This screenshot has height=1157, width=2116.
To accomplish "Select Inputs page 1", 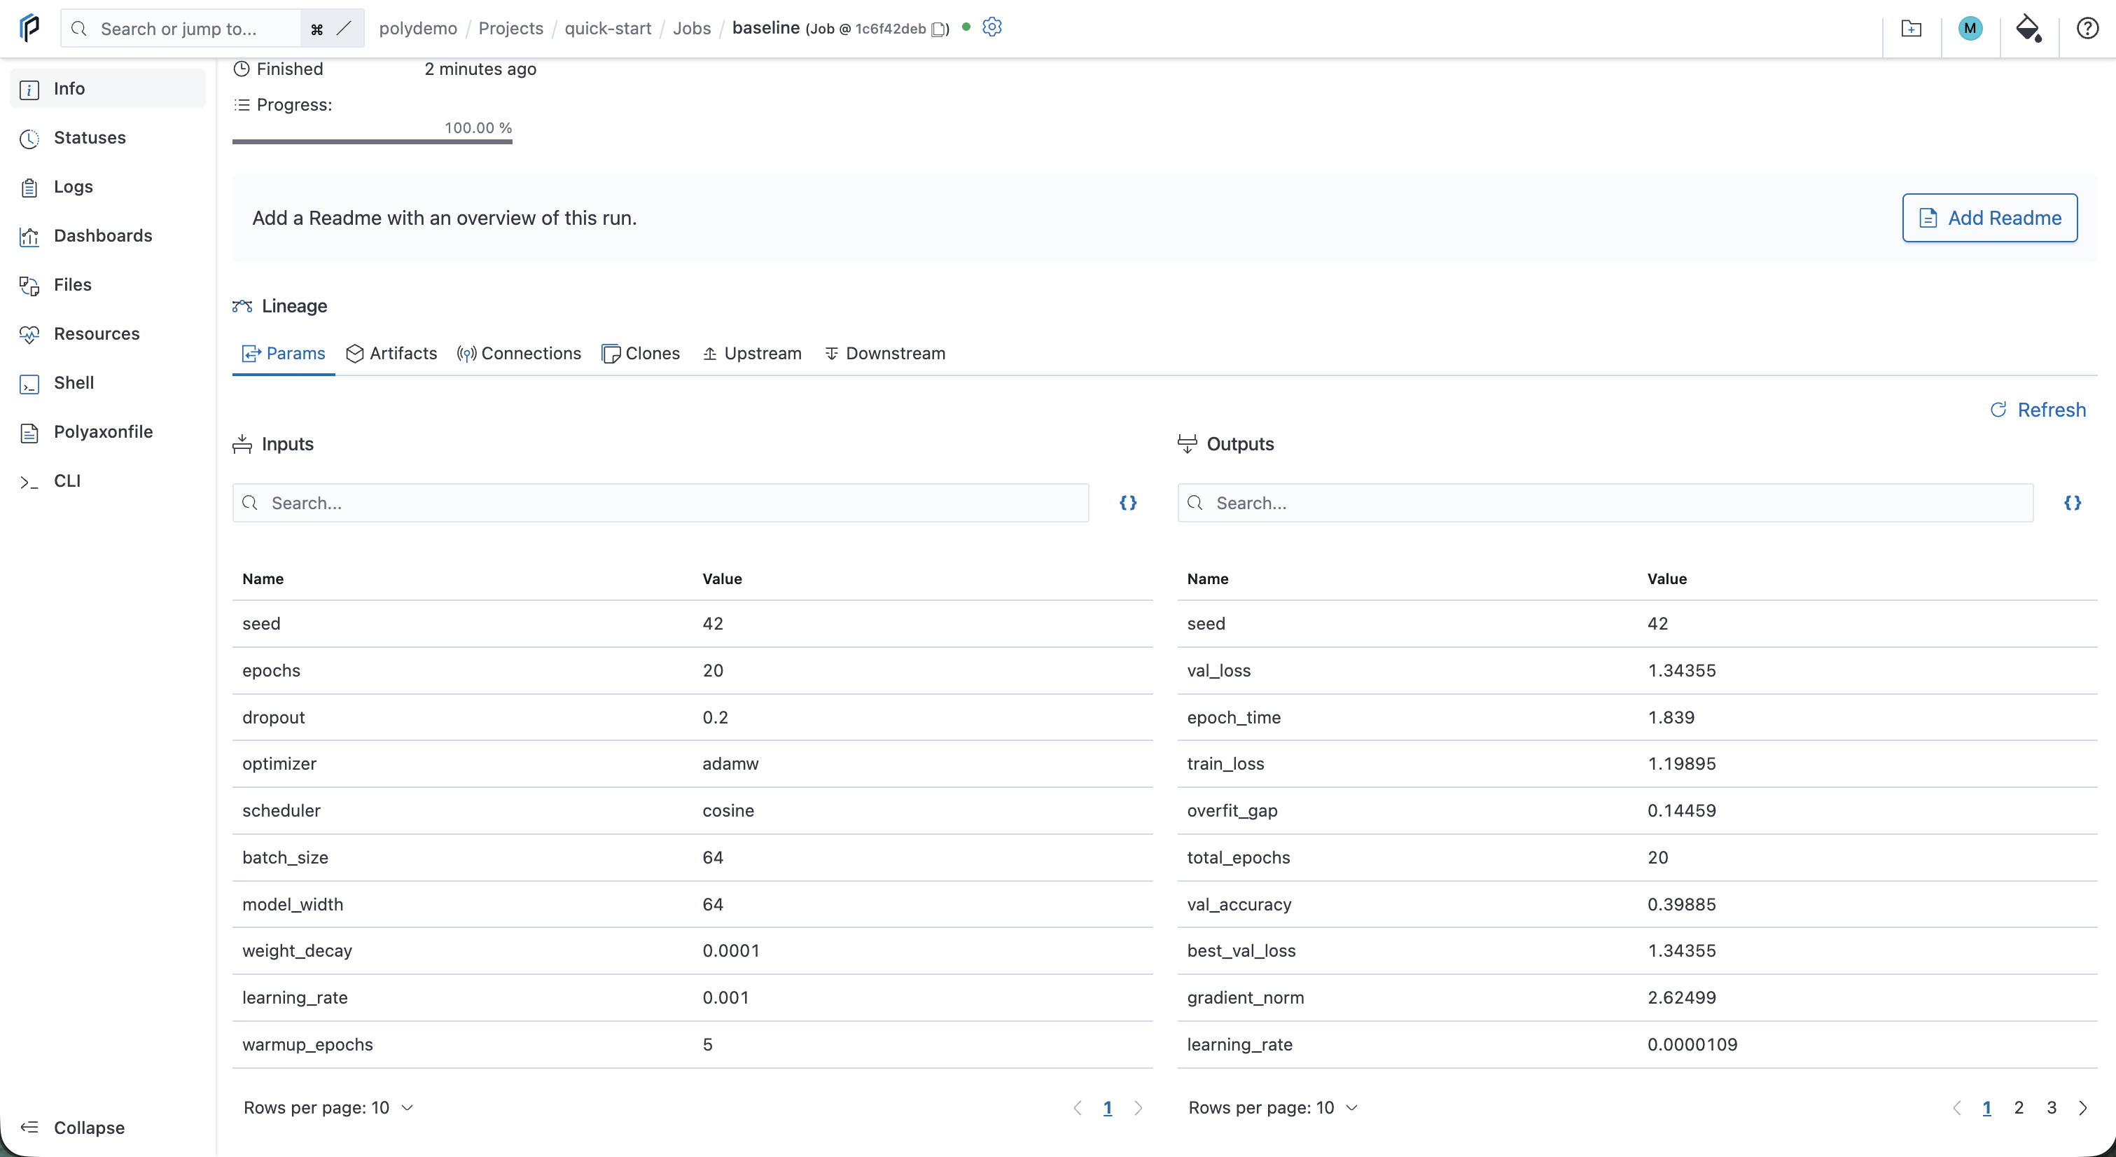I will (1107, 1108).
